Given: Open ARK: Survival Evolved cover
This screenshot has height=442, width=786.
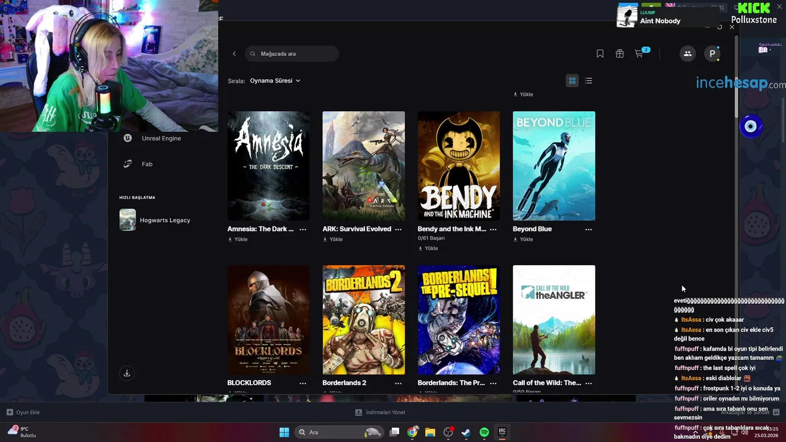Looking at the screenshot, I should pos(364,166).
